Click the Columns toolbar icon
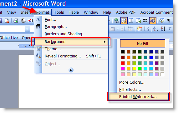This screenshot has height=113, width=178. [x=145, y=21]
